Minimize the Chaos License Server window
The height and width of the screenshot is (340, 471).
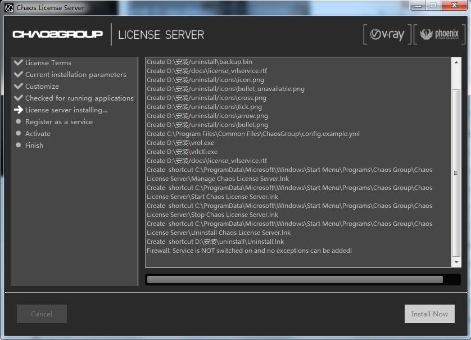(x=418, y=6)
